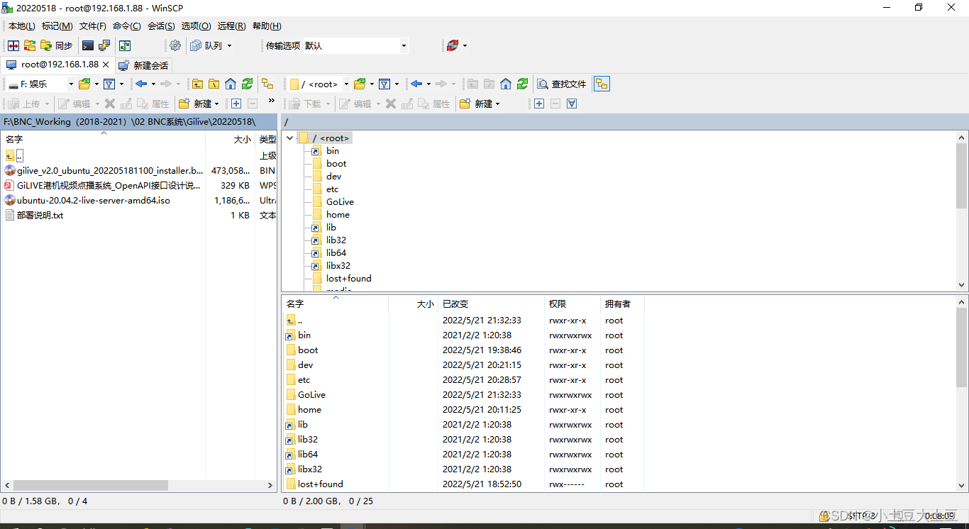Open 文件(F) menu
Screen dimensions: 969x529
click(92, 26)
